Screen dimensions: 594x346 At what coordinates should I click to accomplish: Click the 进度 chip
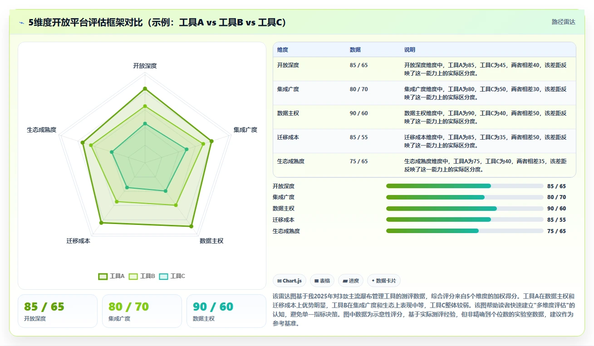pyautogui.click(x=351, y=281)
